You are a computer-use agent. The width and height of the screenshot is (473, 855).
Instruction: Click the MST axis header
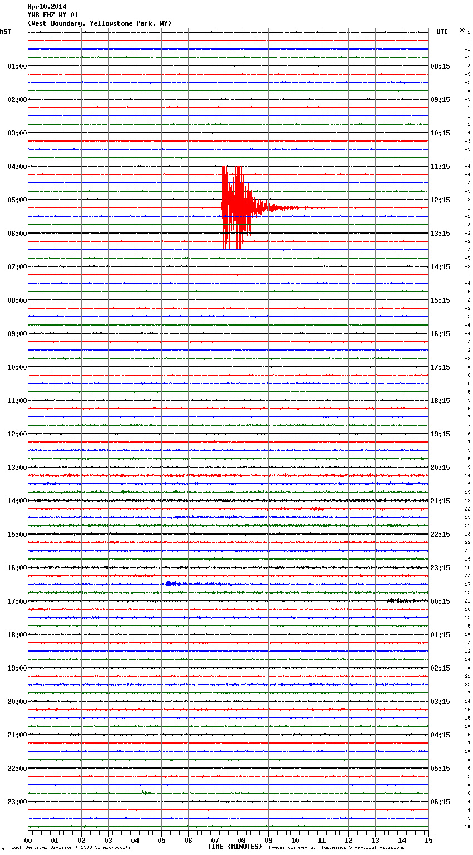(6, 32)
